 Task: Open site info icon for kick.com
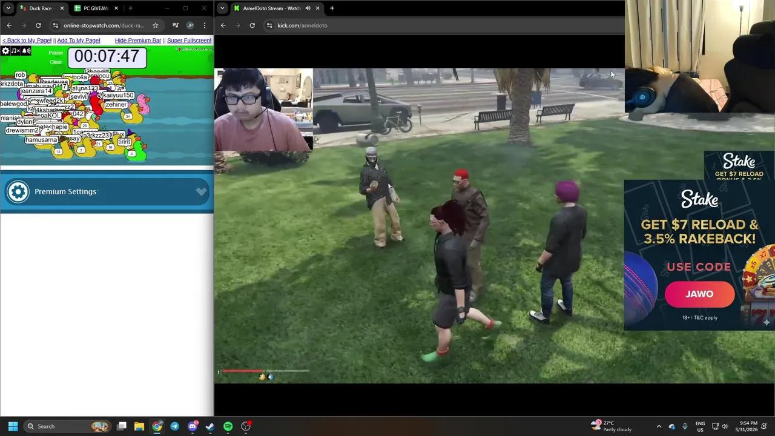tap(269, 25)
